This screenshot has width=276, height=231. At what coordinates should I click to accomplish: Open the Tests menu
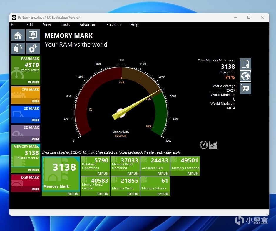pyautogui.click(x=65, y=25)
